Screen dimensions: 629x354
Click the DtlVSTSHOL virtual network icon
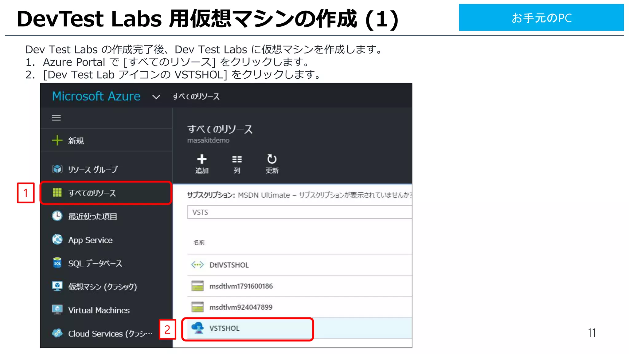197,265
